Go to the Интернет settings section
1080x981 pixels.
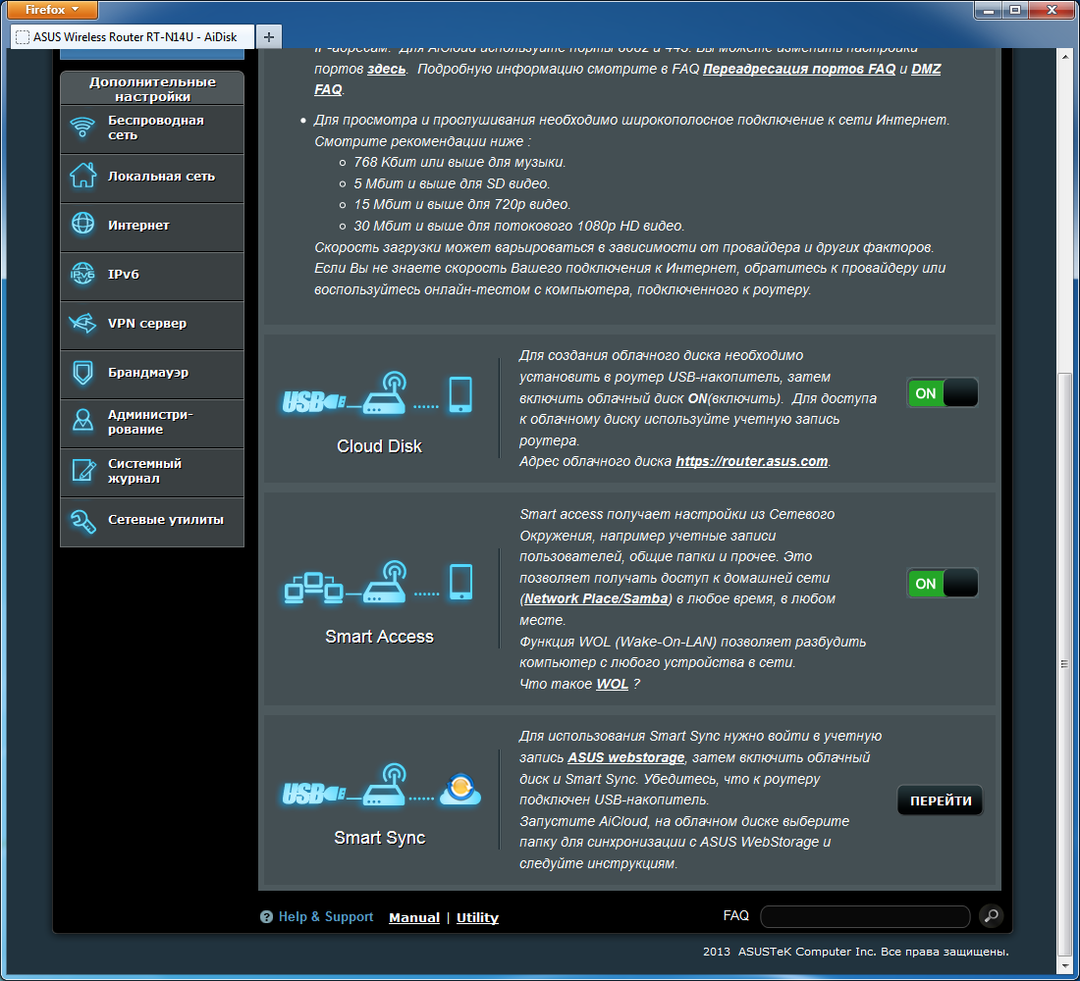(152, 227)
